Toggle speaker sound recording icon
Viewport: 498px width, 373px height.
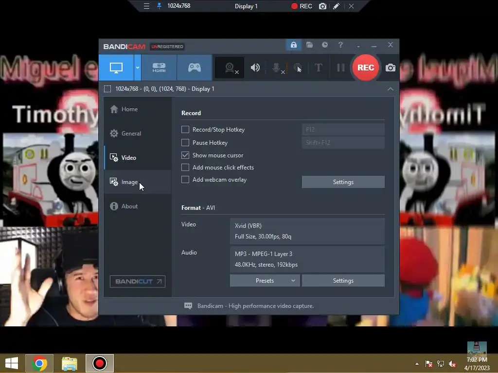(255, 68)
